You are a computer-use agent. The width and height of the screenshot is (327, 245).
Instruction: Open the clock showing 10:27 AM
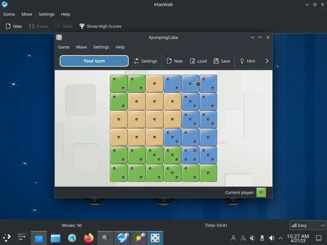pos(298,238)
